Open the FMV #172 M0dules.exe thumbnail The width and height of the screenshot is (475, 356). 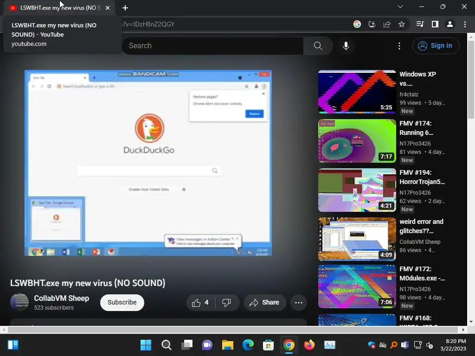(357, 286)
